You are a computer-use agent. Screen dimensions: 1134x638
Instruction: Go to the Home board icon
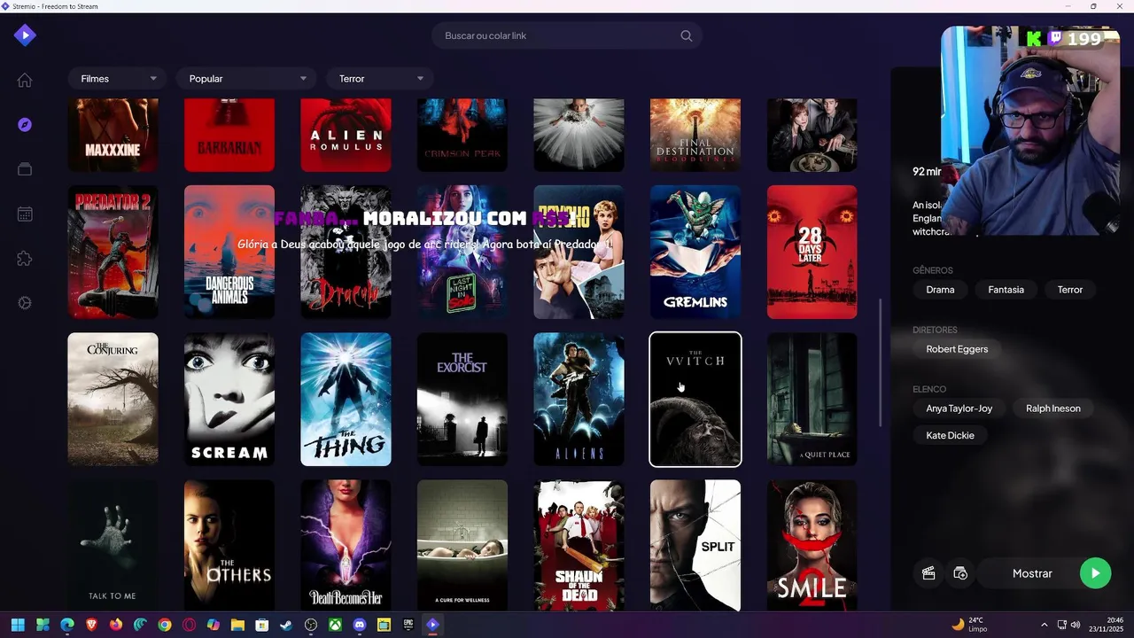click(x=25, y=81)
